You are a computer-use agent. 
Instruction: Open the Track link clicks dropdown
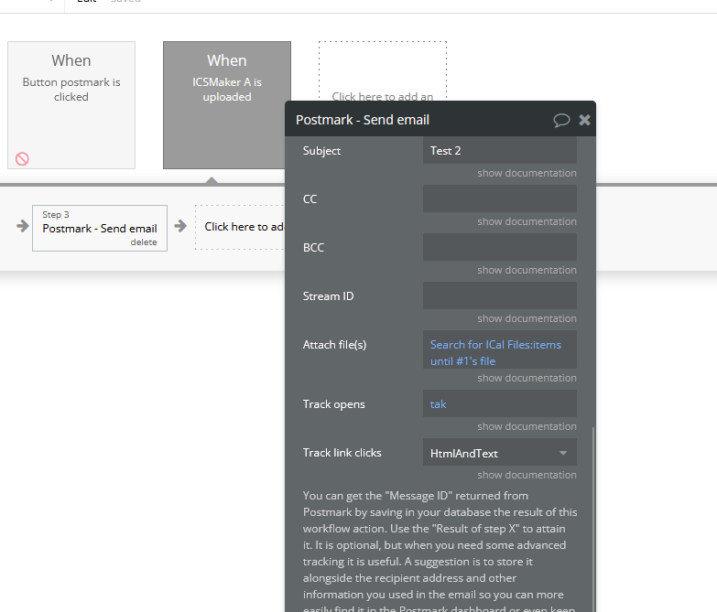499,452
